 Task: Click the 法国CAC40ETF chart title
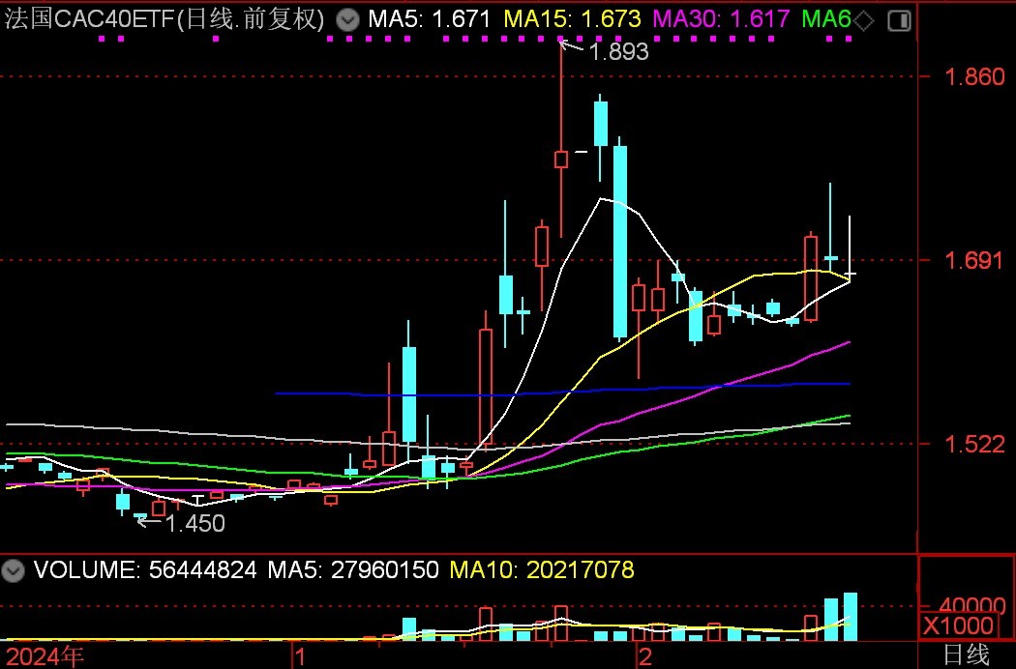click(x=164, y=19)
